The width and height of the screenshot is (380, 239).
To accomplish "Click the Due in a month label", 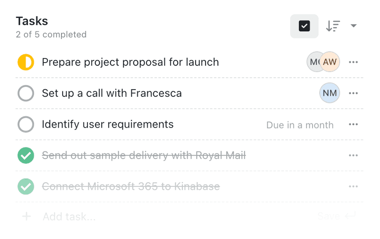I will (x=300, y=125).
